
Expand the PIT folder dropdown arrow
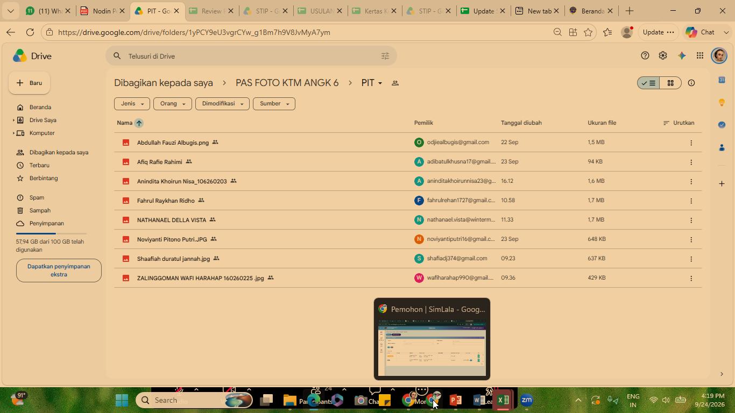pyautogui.click(x=380, y=83)
